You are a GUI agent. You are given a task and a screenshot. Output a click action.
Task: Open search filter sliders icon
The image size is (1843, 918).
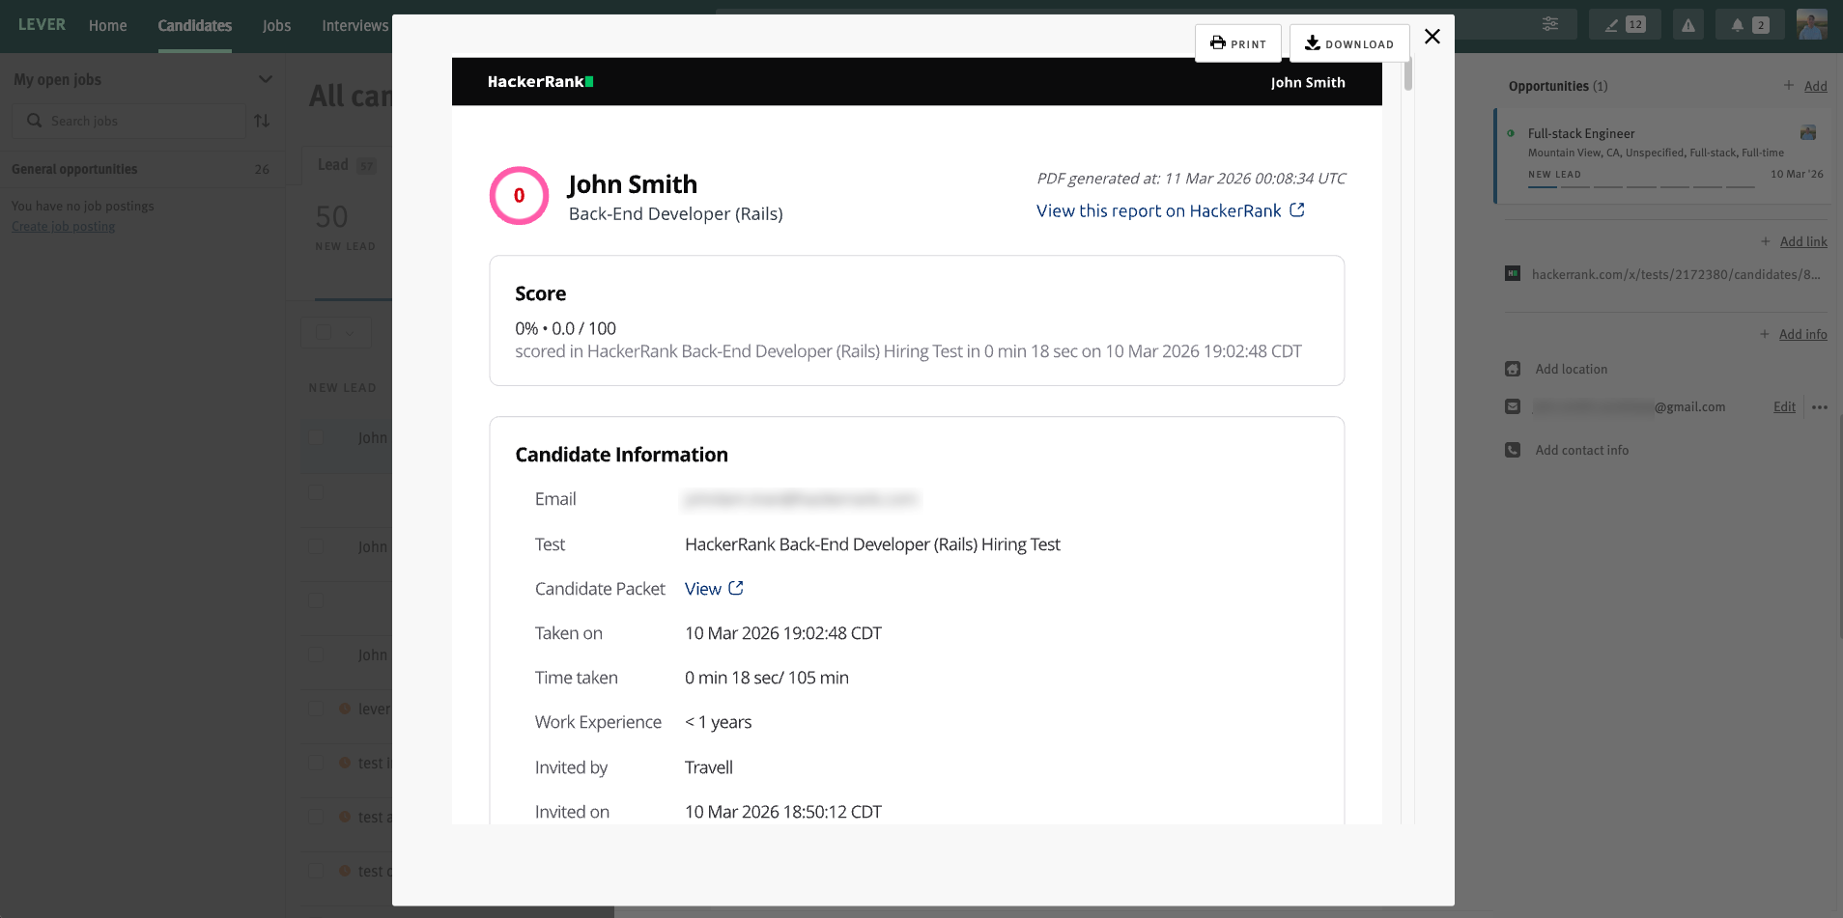click(x=1549, y=24)
